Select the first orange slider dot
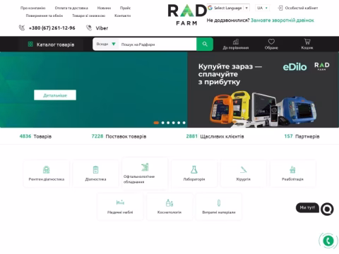The width and height of the screenshot is (339, 254). click(x=156, y=123)
